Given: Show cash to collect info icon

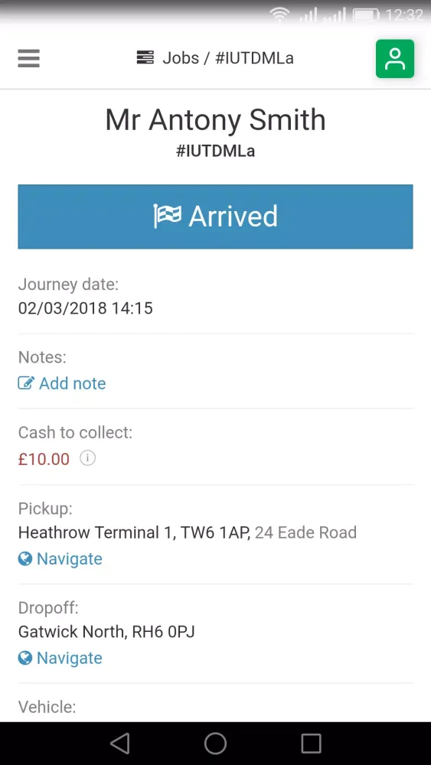Looking at the screenshot, I should (87, 458).
